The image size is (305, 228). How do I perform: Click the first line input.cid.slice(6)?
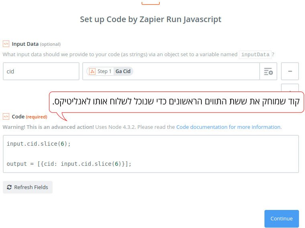(39, 144)
